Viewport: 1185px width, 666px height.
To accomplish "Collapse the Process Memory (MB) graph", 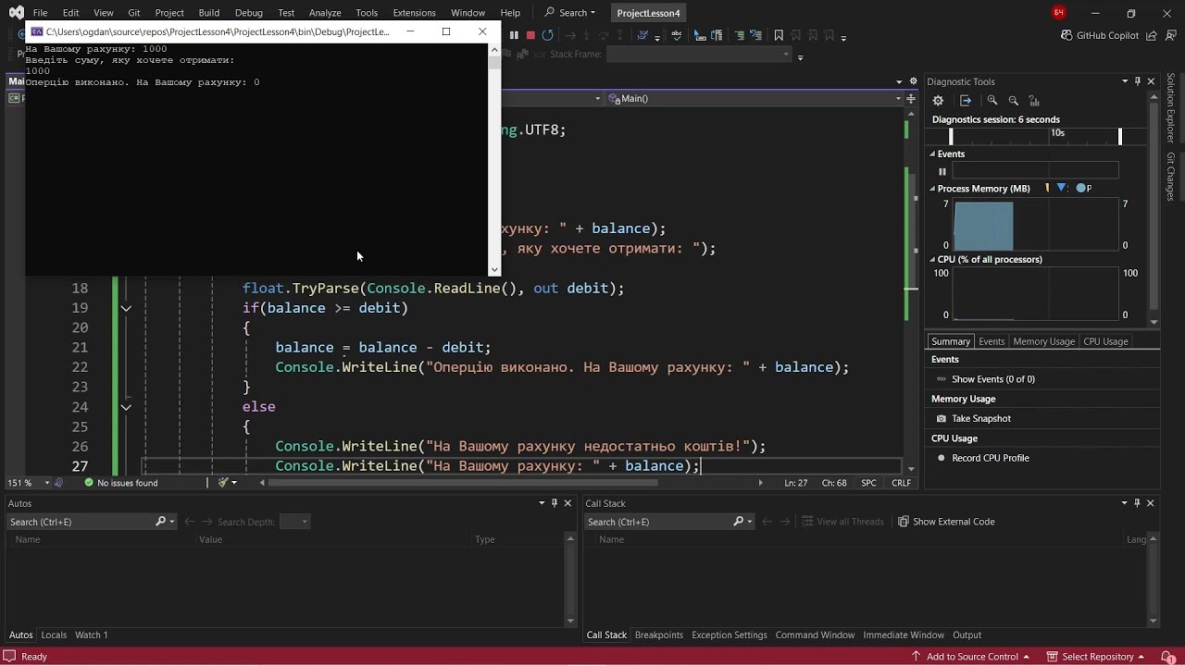I will [x=933, y=189].
